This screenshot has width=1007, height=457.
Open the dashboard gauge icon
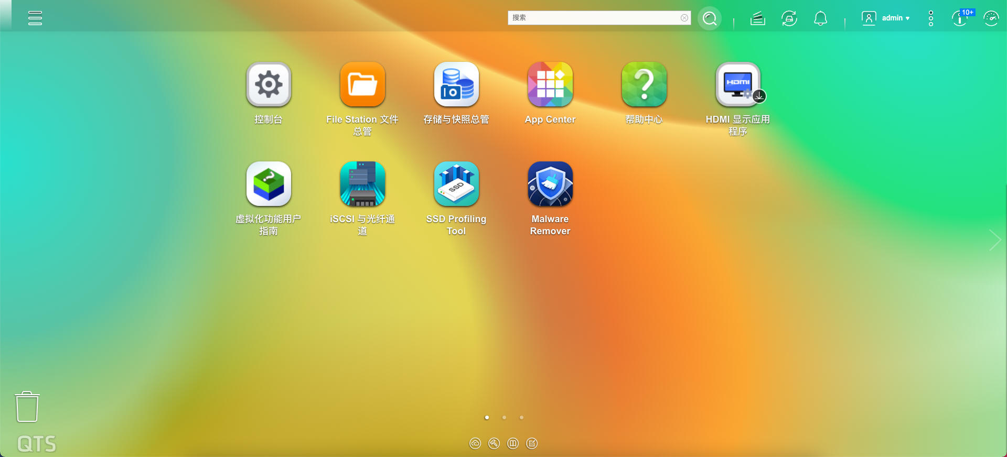(991, 18)
